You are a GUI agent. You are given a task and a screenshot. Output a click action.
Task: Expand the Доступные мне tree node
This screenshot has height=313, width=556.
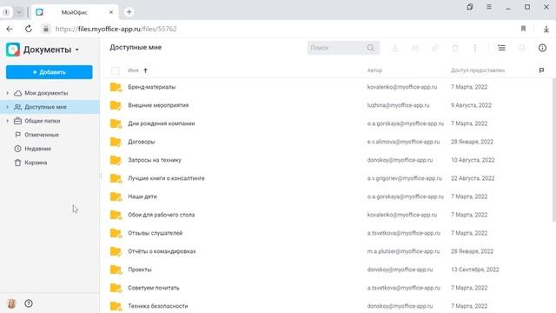point(8,107)
